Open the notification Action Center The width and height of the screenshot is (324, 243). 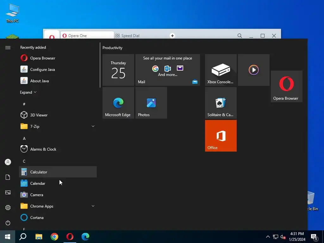(x=314, y=237)
